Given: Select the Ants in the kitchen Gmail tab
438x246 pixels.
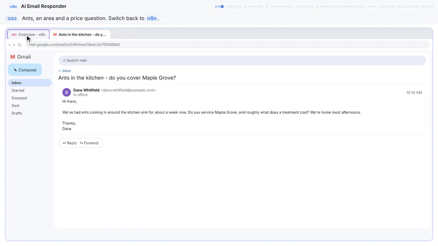Looking at the screenshot, I should [x=80, y=35].
